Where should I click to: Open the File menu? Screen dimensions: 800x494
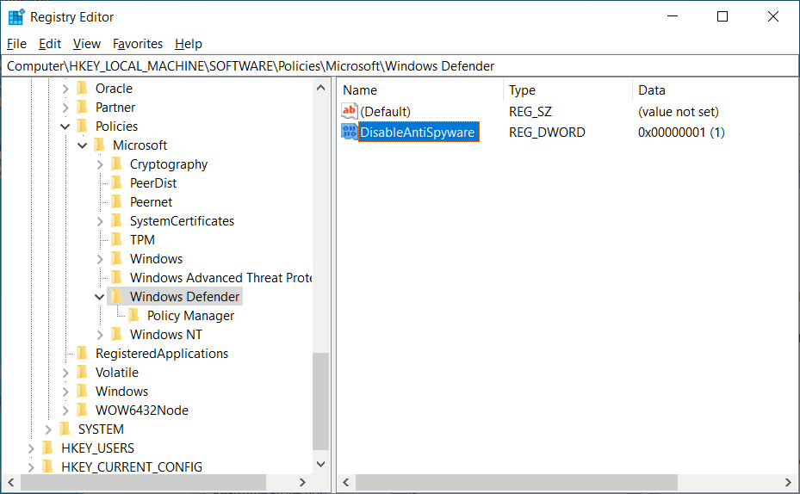click(x=16, y=44)
